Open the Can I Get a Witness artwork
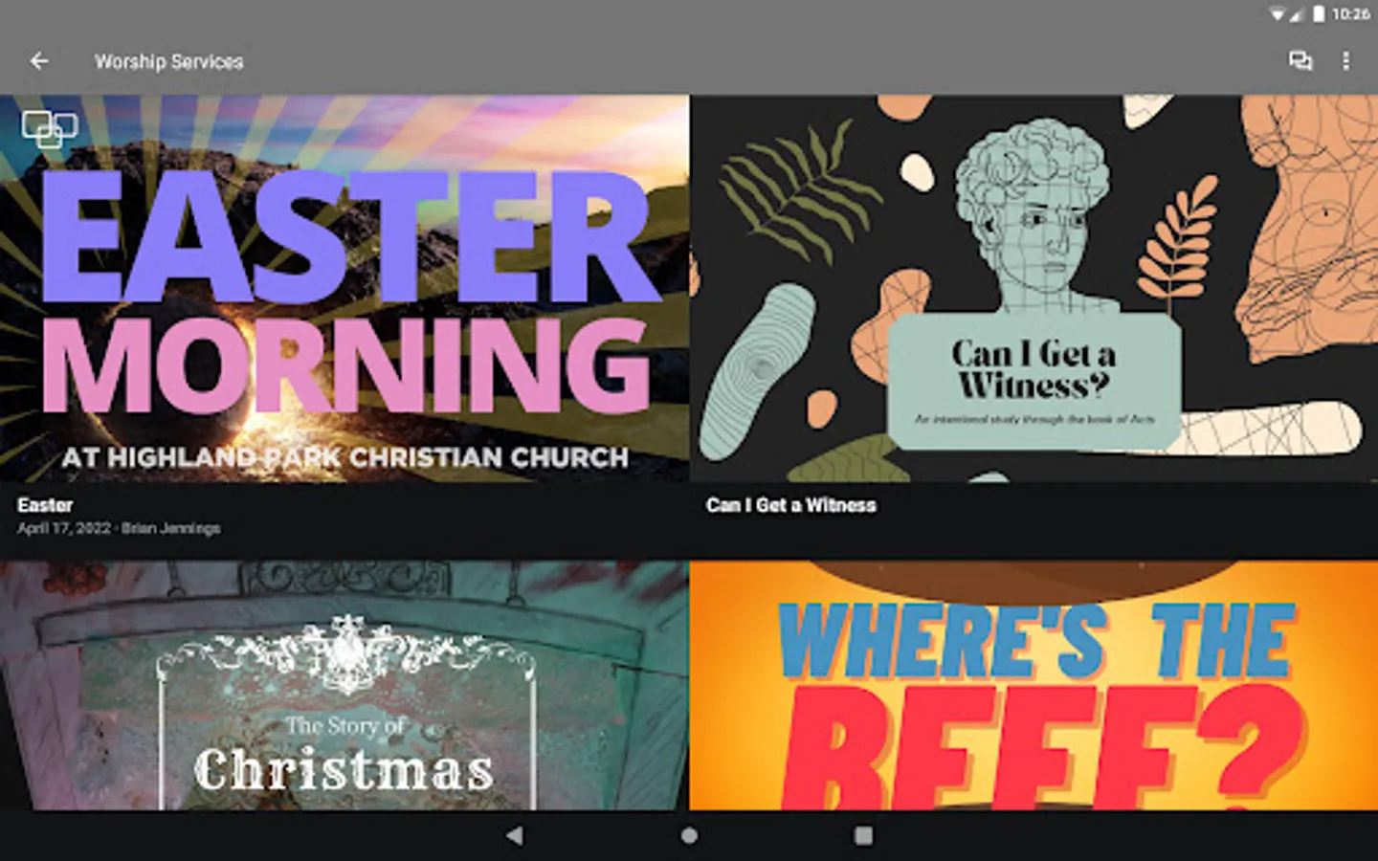The width and height of the screenshot is (1378, 861). (1033, 288)
